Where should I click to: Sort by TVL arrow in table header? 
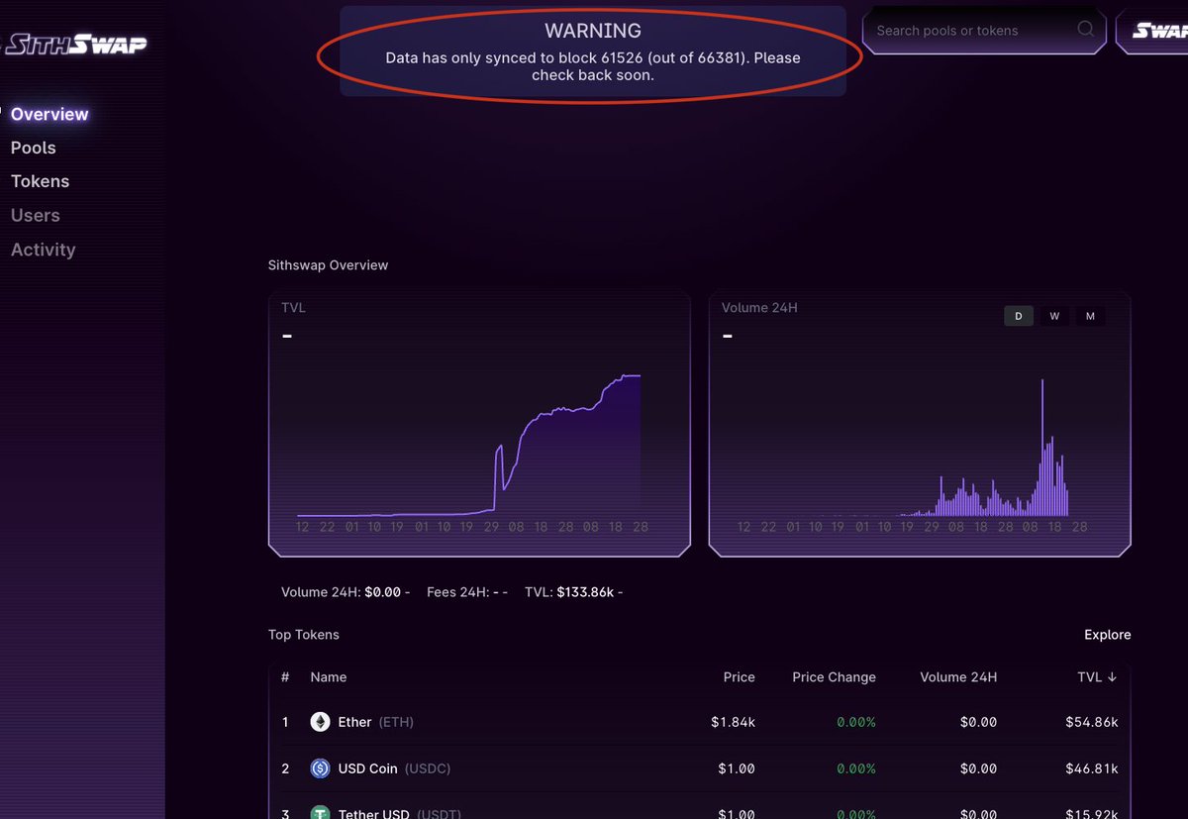tap(1112, 677)
